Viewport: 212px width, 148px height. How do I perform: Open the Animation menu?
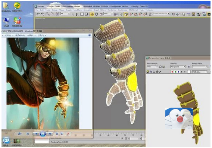tap(88, 10)
